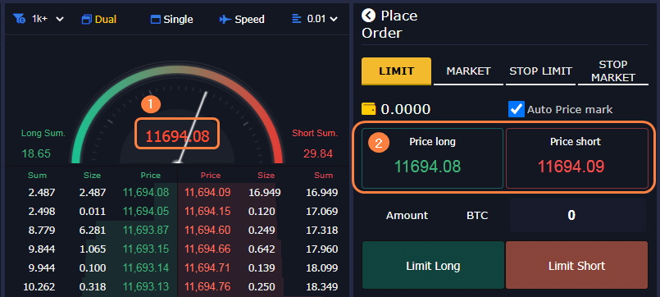Click Long Sum. value 18.65
Viewport: 660px width, 297px height.
(36, 153)
